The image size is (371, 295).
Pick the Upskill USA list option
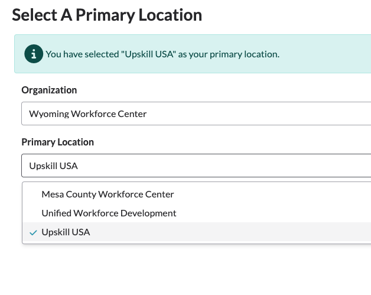[66, 232]
